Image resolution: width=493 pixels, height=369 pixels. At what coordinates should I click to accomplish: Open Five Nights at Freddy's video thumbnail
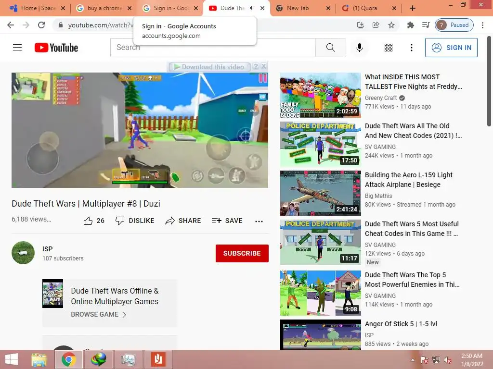tap(320, 95)
